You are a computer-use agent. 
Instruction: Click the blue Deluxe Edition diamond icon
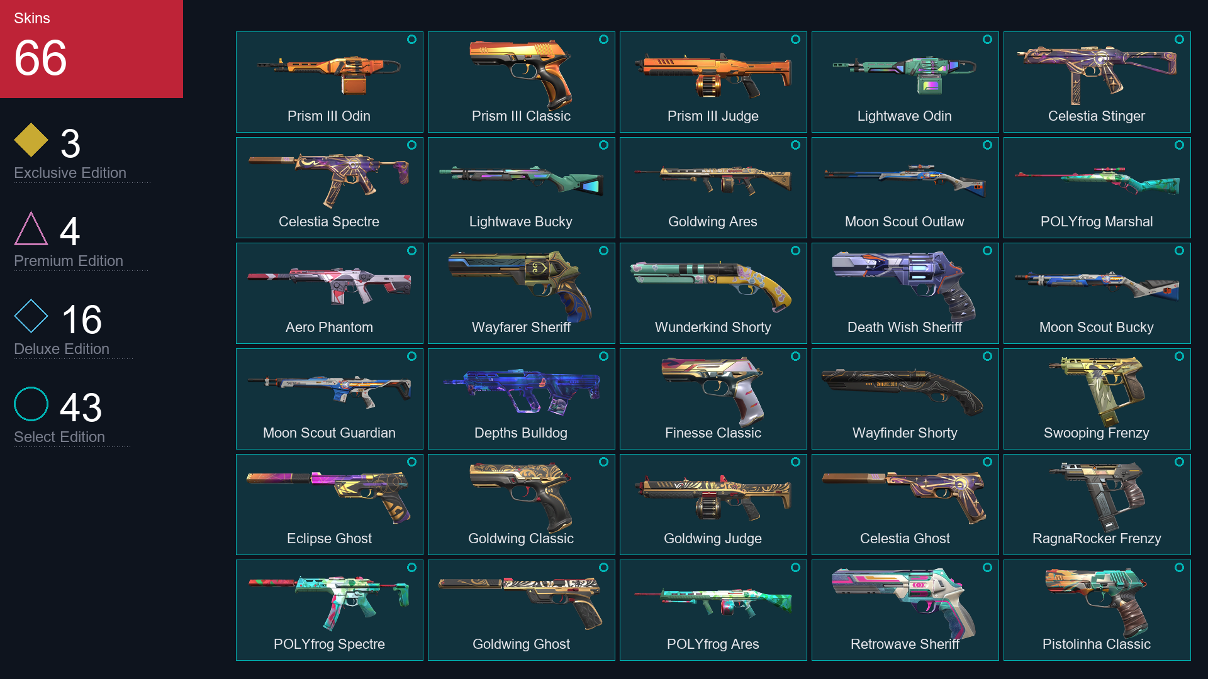pyautogui.click(x=31, y=316)
